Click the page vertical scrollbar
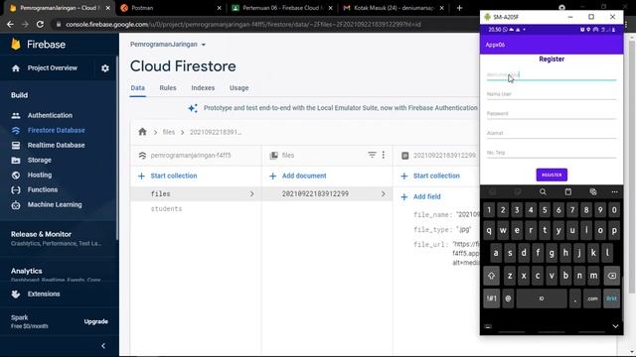Screen dimensions: 636x357 pyautogui.click(x=632, y=166)
